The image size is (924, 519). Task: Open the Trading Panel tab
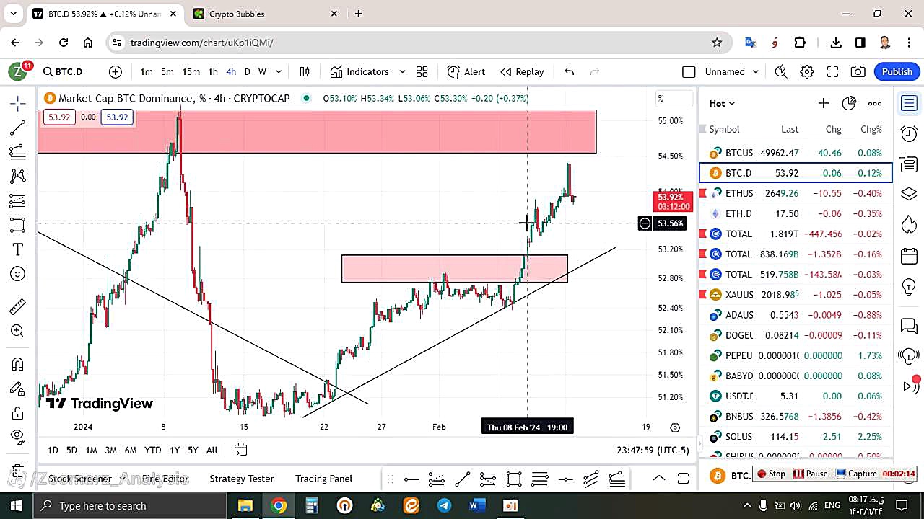click(x=323, y=479)
